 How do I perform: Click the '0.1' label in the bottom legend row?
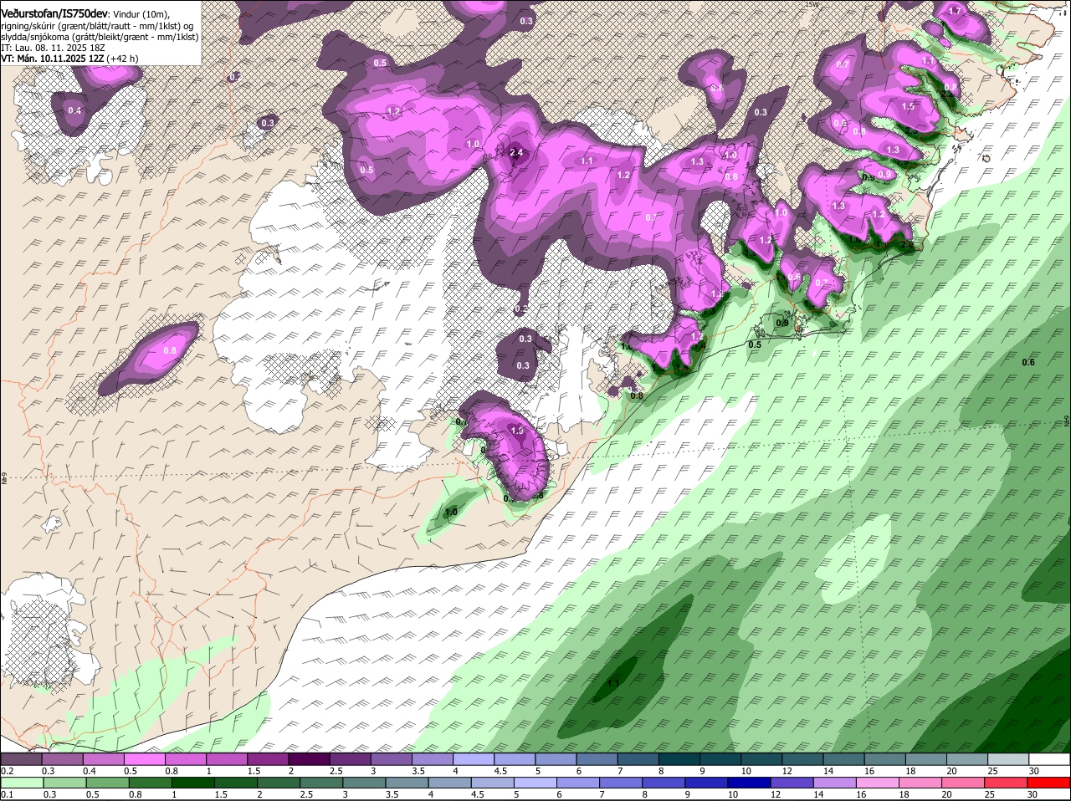pyautogui.click(x=8, y=794)
